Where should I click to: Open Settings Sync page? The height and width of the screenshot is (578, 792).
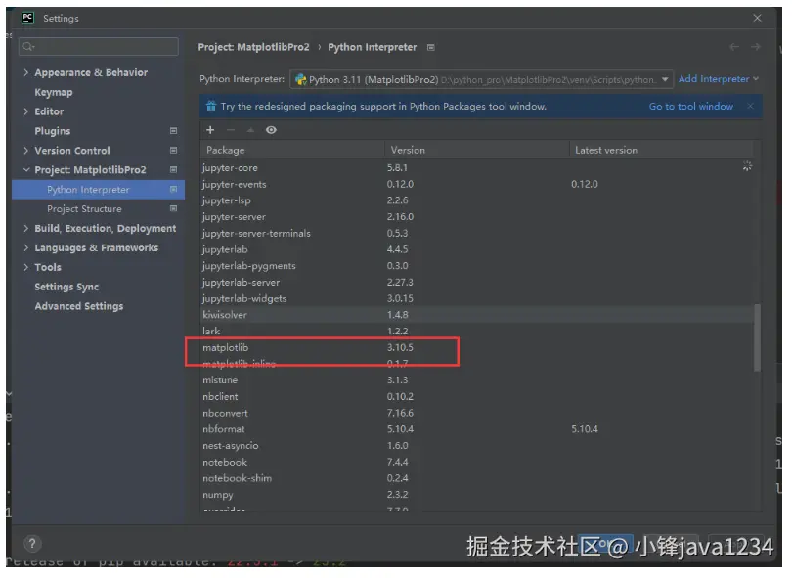pyautogui.click(x=66, y=287)
